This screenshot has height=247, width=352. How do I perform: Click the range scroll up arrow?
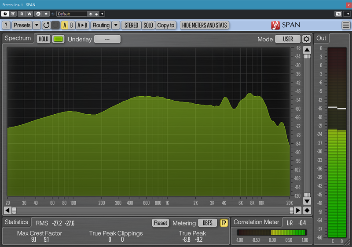tap(307, 50)
